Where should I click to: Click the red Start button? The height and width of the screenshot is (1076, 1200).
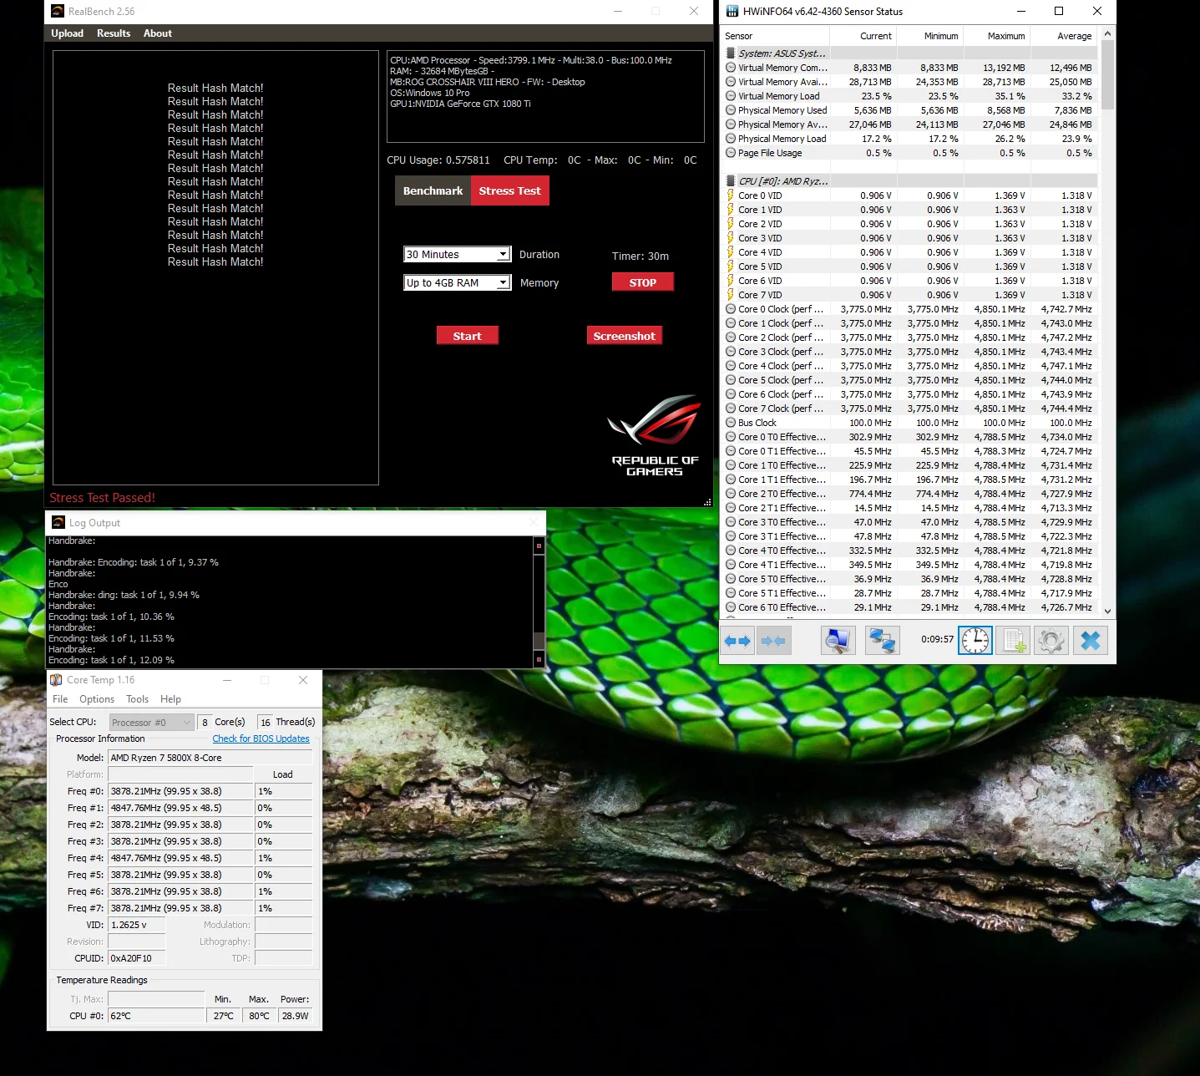coord(467,336)
